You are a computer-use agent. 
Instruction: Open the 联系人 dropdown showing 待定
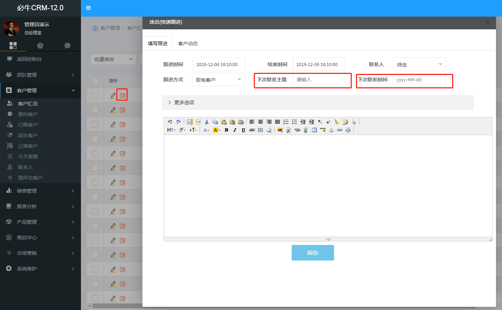pos(420,64)
